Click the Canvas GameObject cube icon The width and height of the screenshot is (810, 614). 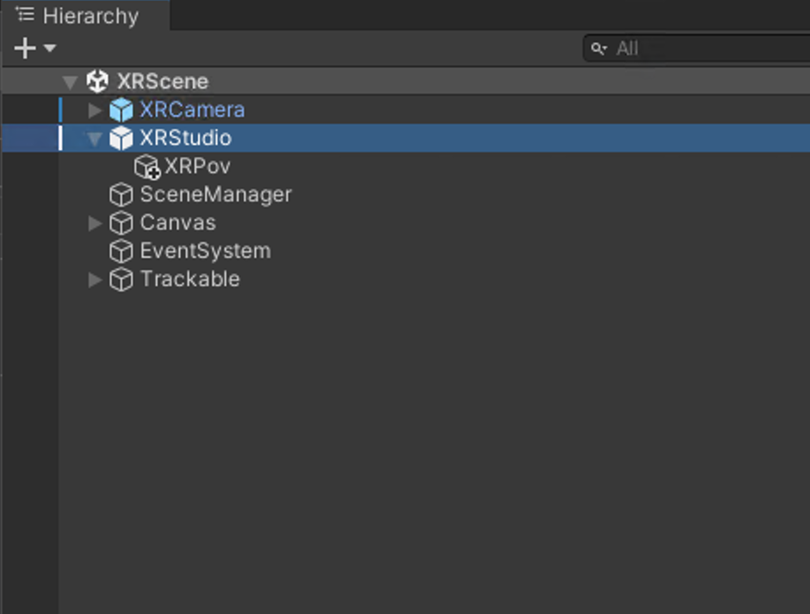(x=122, y=223)
